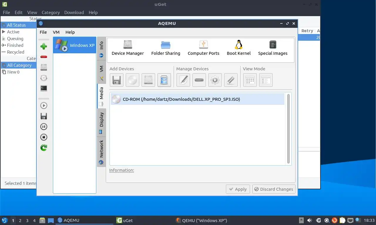Image resolution: width=376 pixels, height=225 pixels.
Task: Click the gear-play icon in Manage Devices
Action: point(215,80)
